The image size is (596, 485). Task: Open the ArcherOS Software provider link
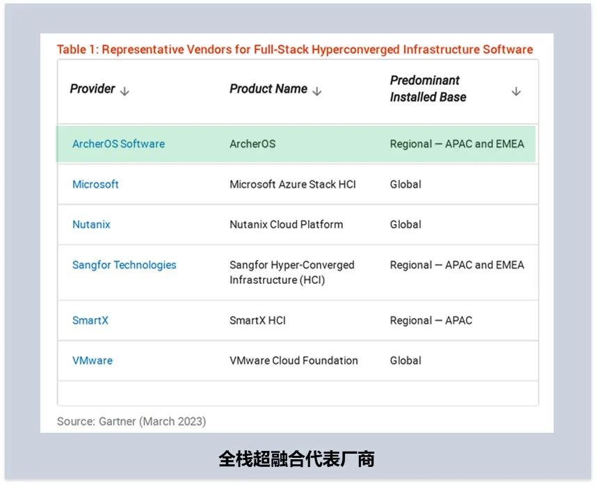coord(118,144)
